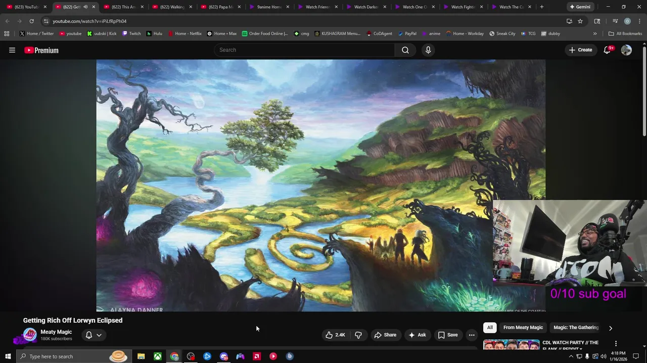Open the Windows notification center
647x363 pixels.
pos(636,356)
